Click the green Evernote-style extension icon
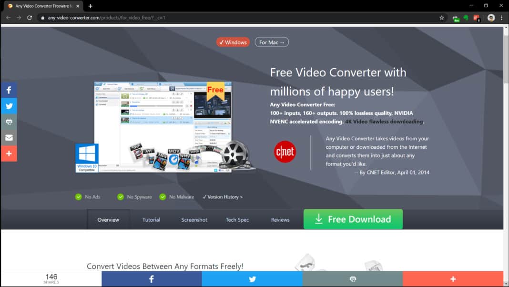 pyautogui.click(x=466, y=18)
